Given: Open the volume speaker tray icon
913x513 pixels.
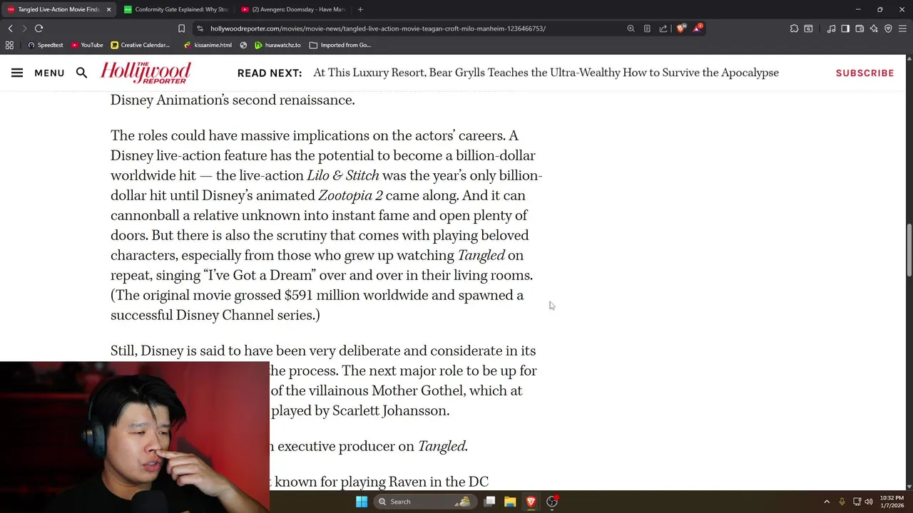Looking at the screenshot, I should [x=869, y=502].
